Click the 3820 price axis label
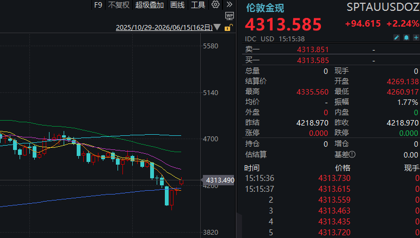Screen dimensions: 420x238 tap(211, 233)
